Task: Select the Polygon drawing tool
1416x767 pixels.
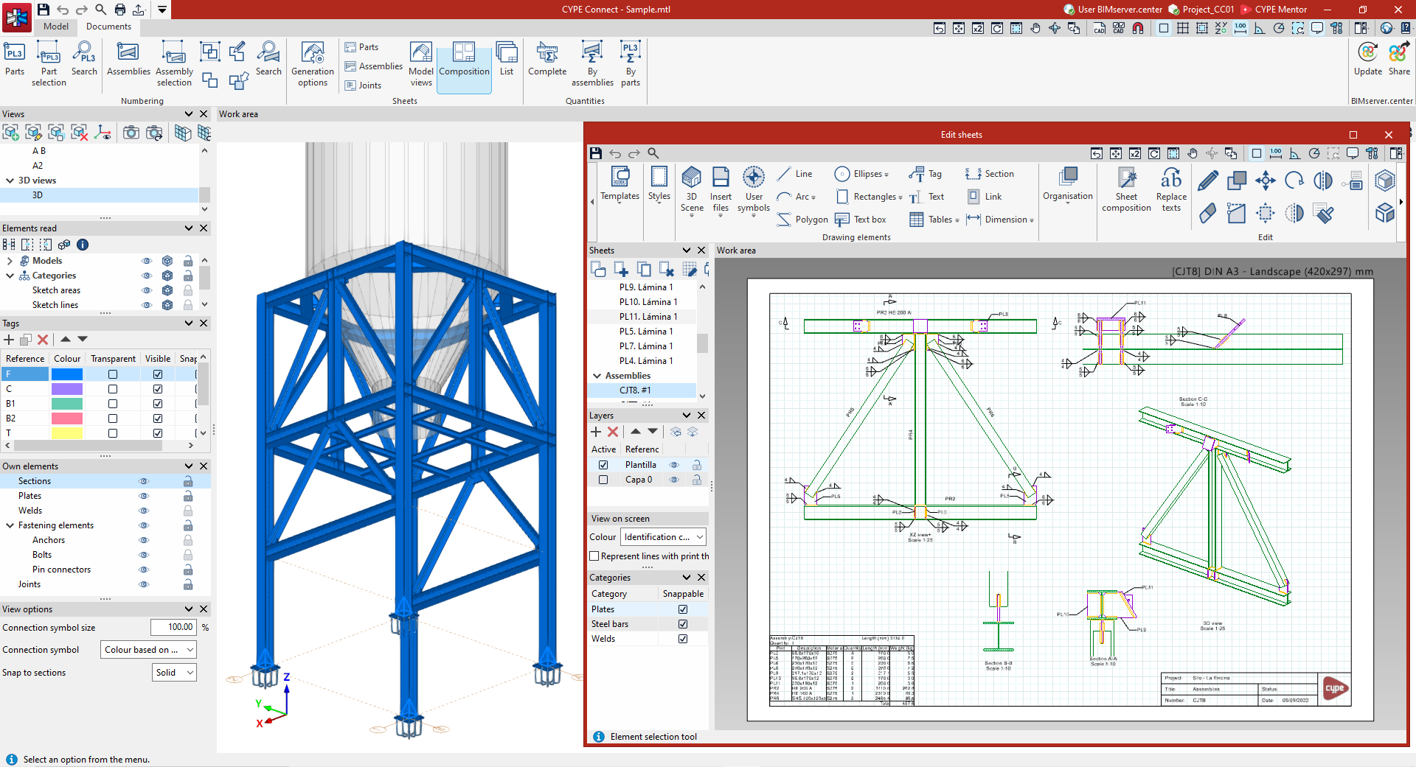Action: click(802, 220)
